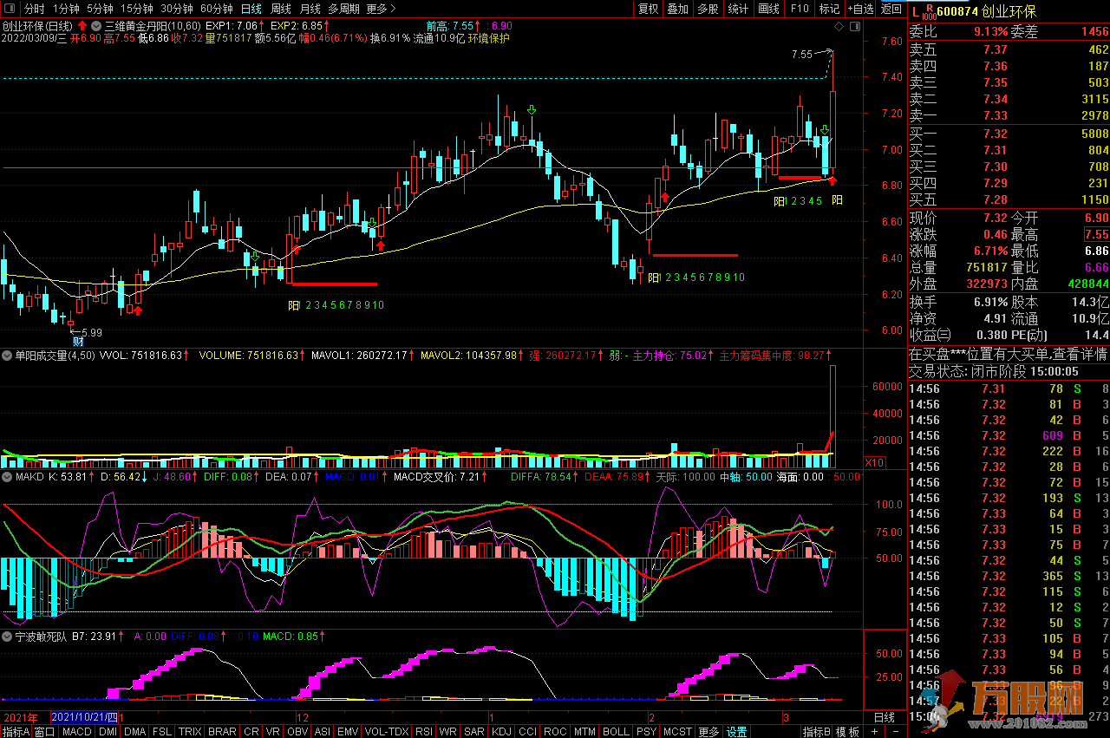
Task: Enable the MACD indicator from bottom bar
Action: tap(77, 731)
